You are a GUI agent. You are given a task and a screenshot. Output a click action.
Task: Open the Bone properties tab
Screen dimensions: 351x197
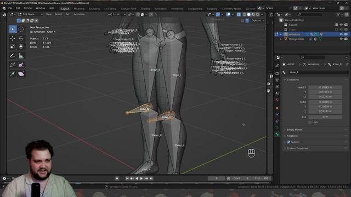point(277,134)
